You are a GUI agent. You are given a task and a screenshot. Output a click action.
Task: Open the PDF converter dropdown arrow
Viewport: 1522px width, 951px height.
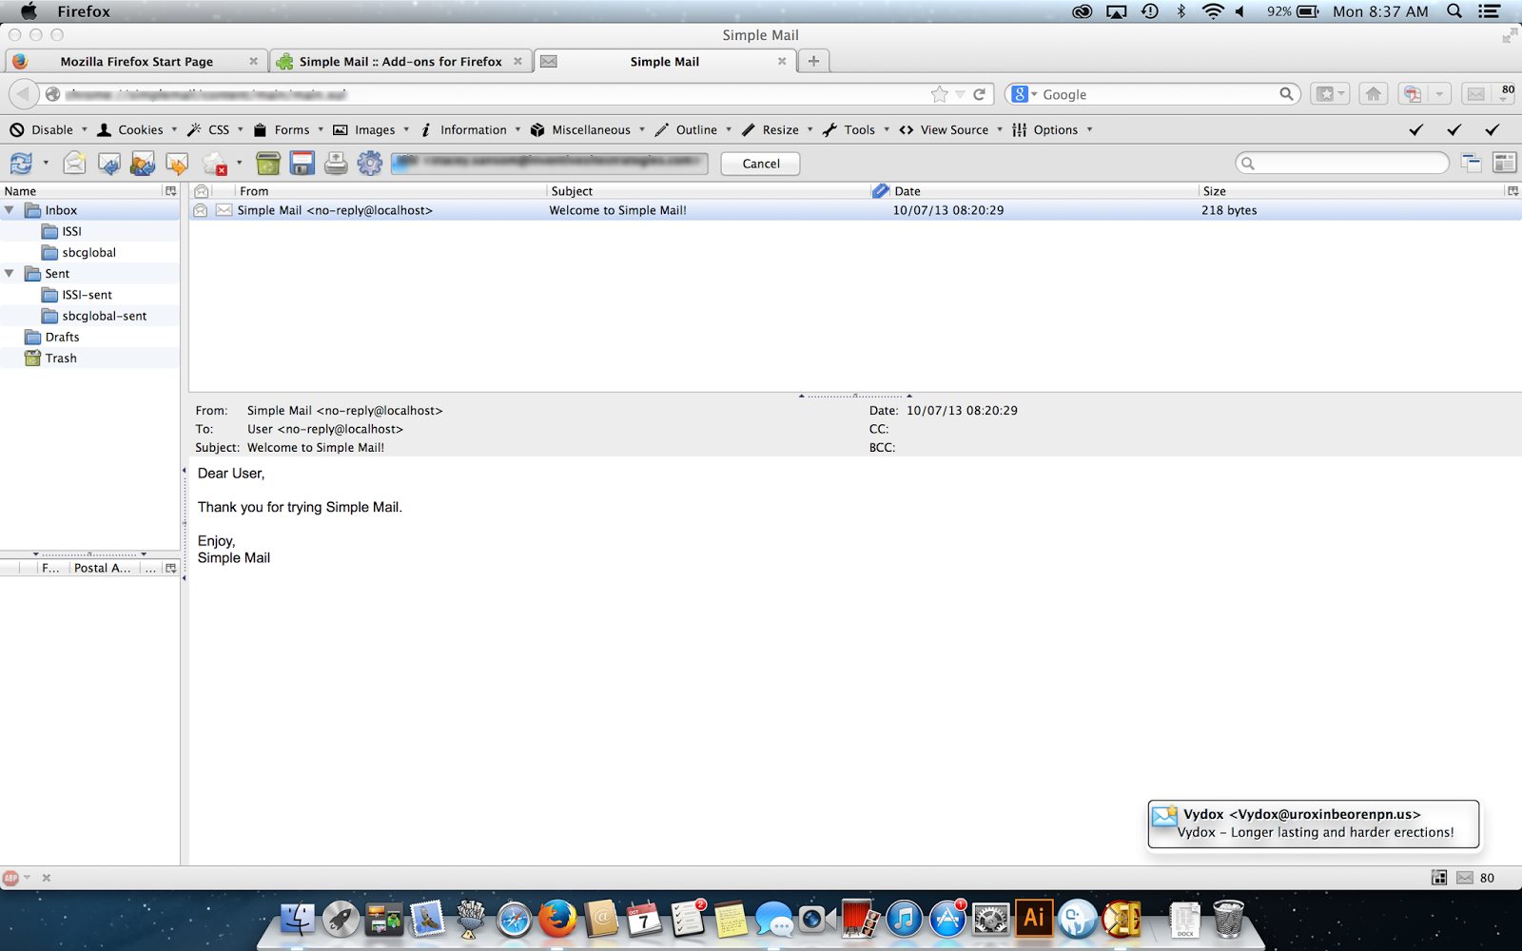tap(1439, 94)
